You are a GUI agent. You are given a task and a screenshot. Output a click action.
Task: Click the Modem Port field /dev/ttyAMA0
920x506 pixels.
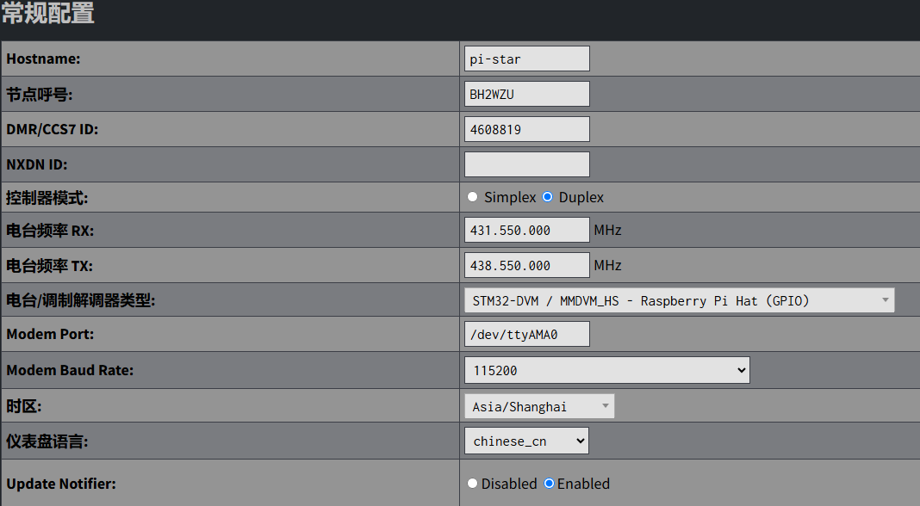point(526,334)
